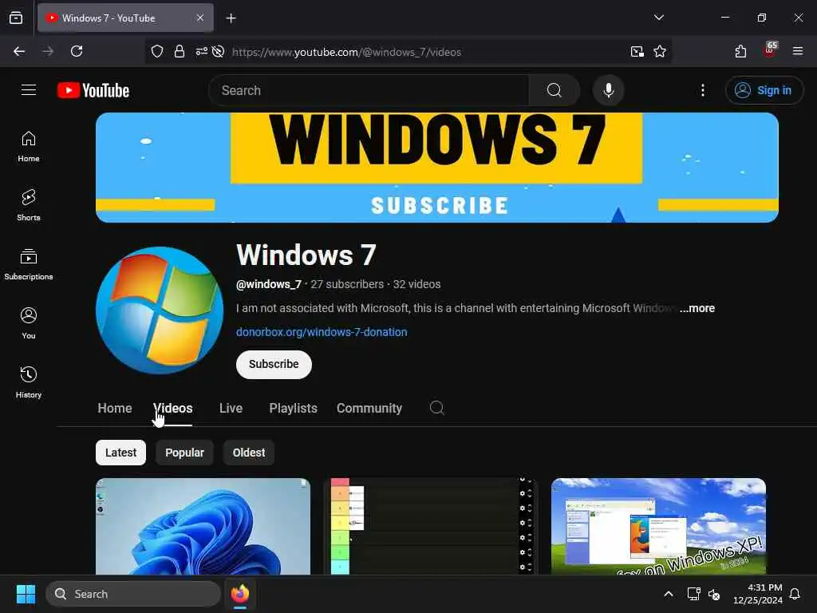Open the clock and date 4:31 PM

point(758,594)
